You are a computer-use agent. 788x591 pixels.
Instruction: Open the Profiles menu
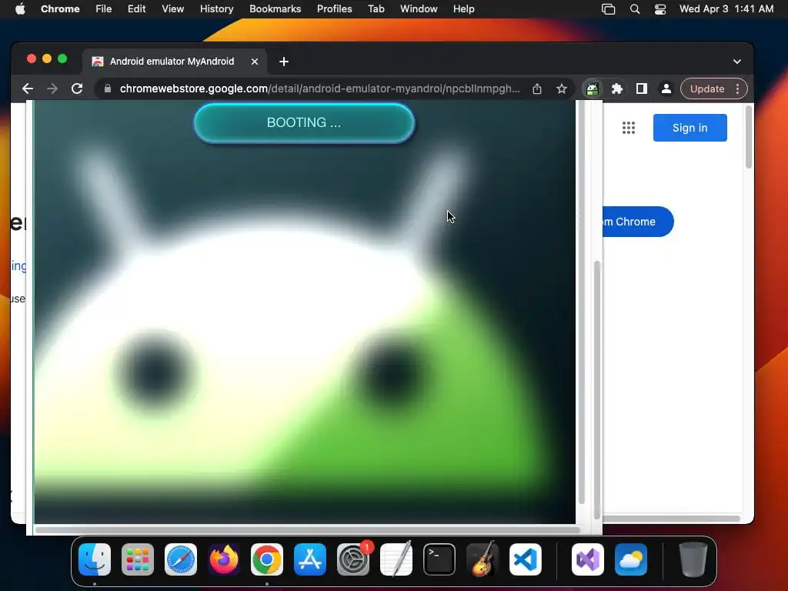click(334, 9)
